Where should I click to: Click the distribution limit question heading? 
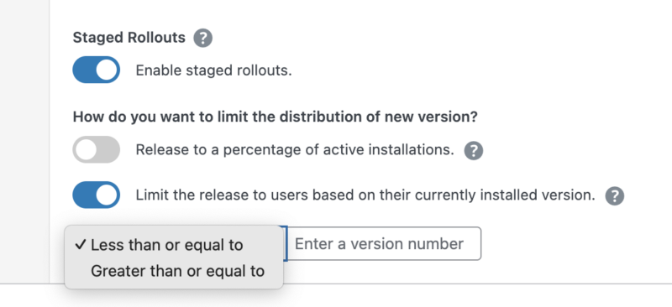(x=276, y=117)
